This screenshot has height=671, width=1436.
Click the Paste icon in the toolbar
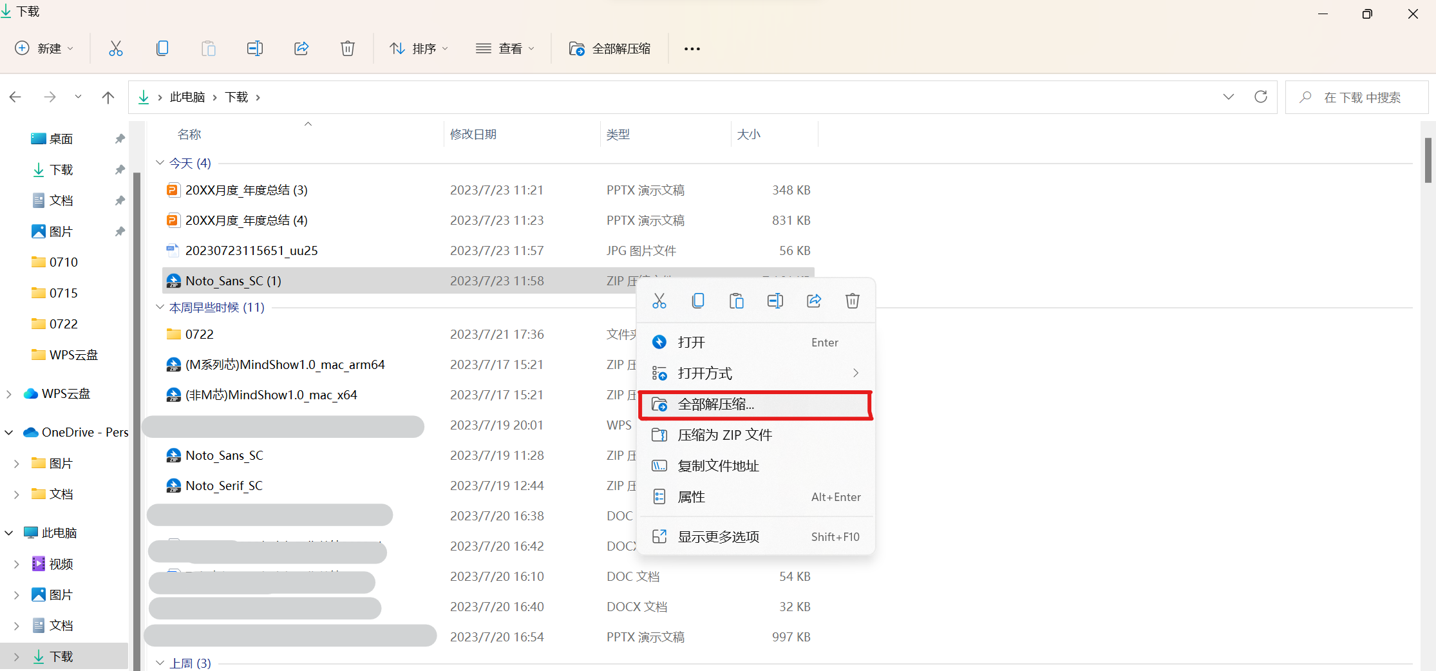pos(208,48)
